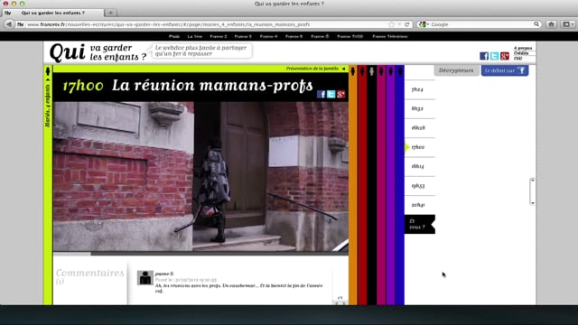Jump to the 19h33 timeline entry

point(418,186)
